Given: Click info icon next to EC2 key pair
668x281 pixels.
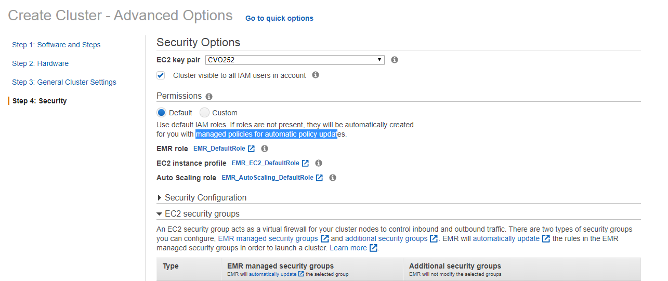Looking at the screenshot, I should click(395, 60).
